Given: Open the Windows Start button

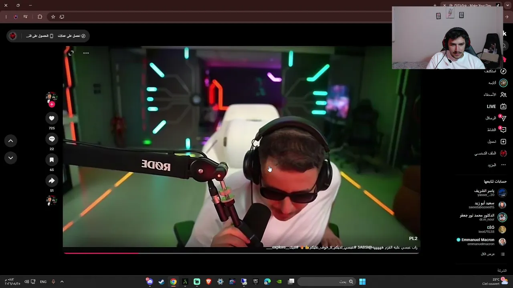Looking at the screenshot, I should pyautogui.click(x=362, y=282).
